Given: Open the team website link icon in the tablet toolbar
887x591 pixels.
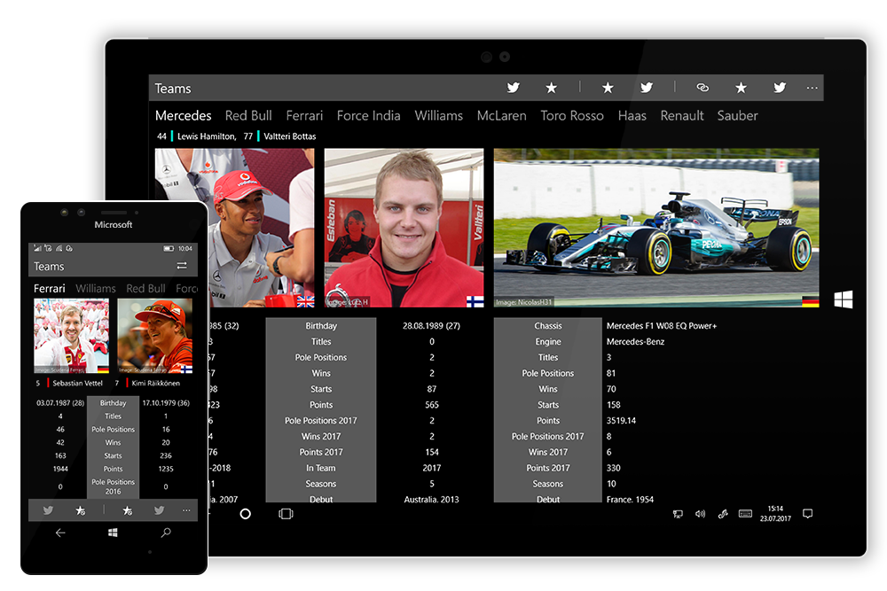Looking at the screenshot, I should tap(703, 88).
